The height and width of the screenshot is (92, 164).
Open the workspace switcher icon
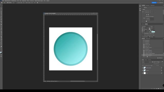(x=162, y=3)
